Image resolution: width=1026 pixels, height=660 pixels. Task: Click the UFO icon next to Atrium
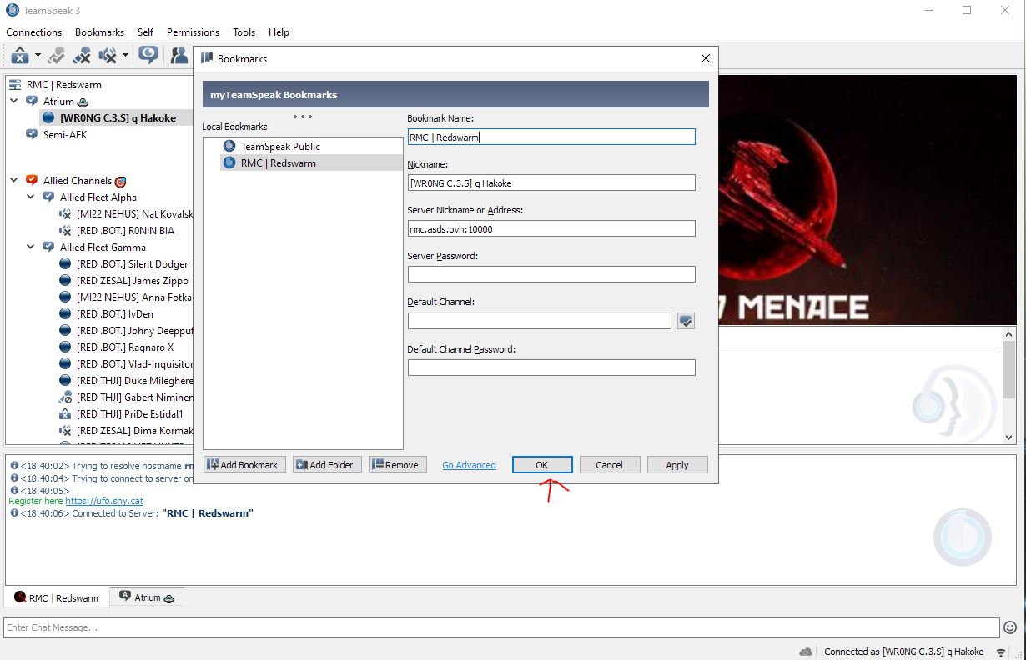click(83, 102)
